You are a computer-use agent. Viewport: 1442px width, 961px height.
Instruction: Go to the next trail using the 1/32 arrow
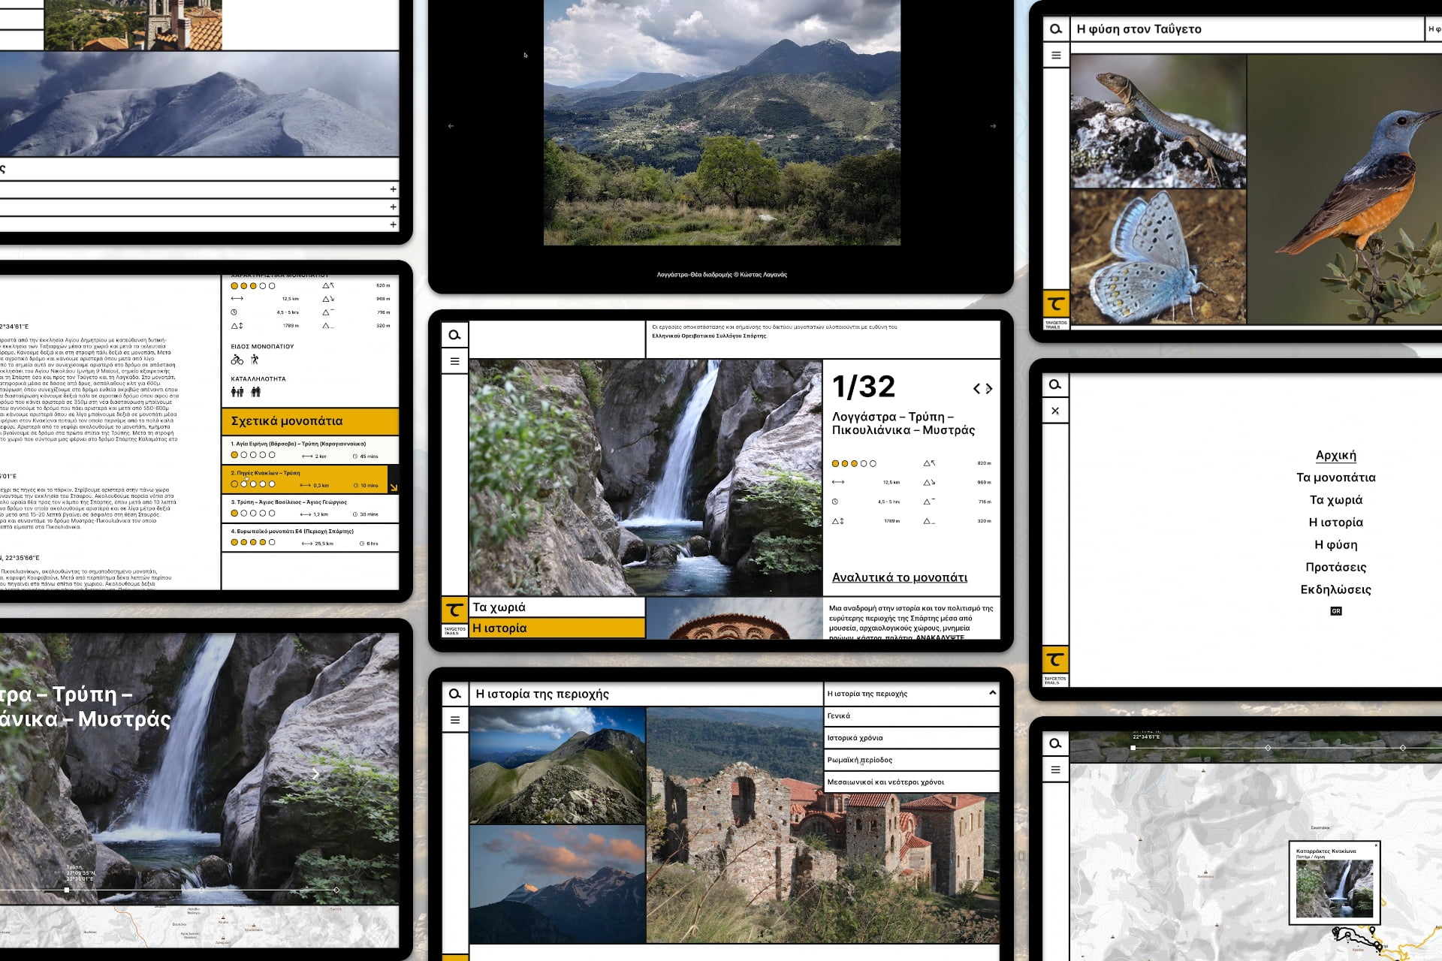989,388
